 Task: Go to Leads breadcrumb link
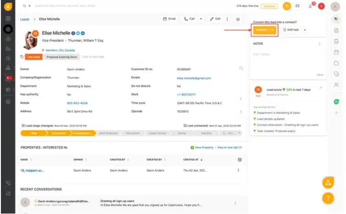25,19
